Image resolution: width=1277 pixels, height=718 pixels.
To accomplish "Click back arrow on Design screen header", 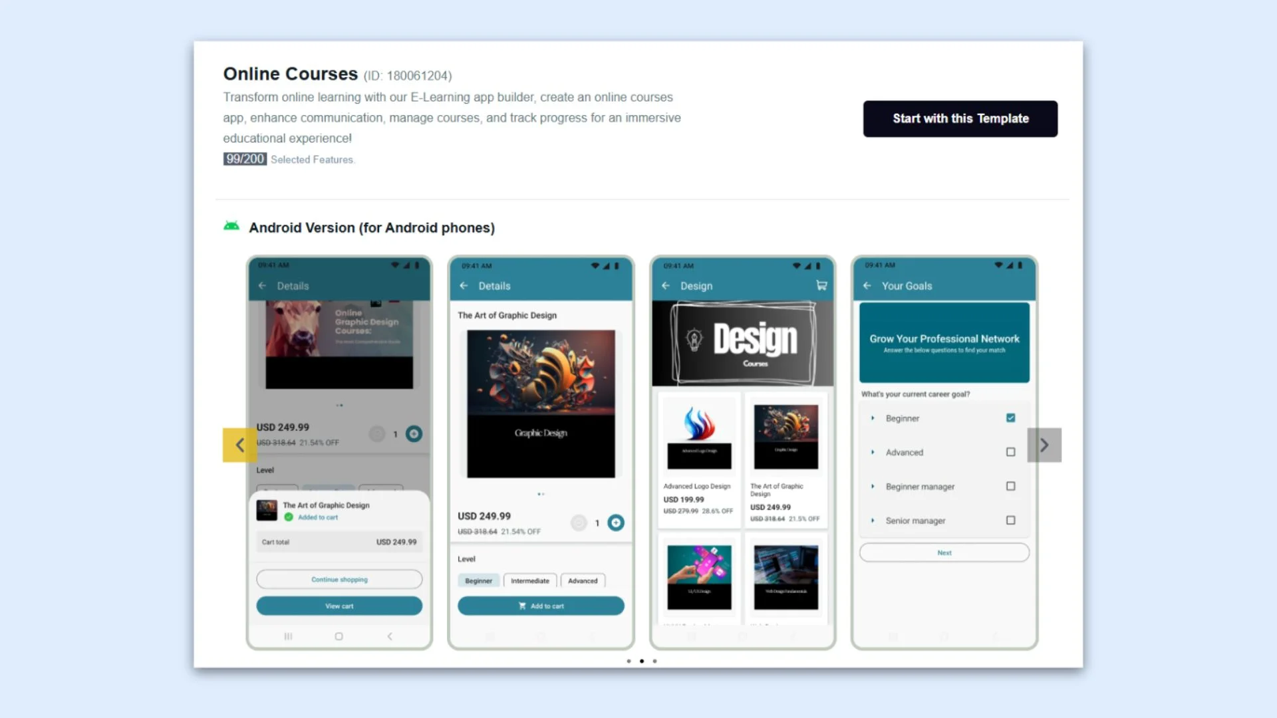I will point(666,286).
